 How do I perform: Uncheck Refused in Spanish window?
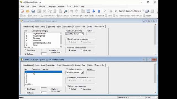(x=25, y=93)
